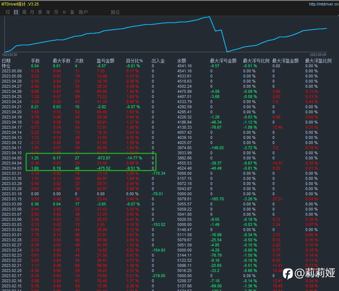Click the 最大浮亏比例 column header
This screenshot has width=339, height=291.
[256, 61]
